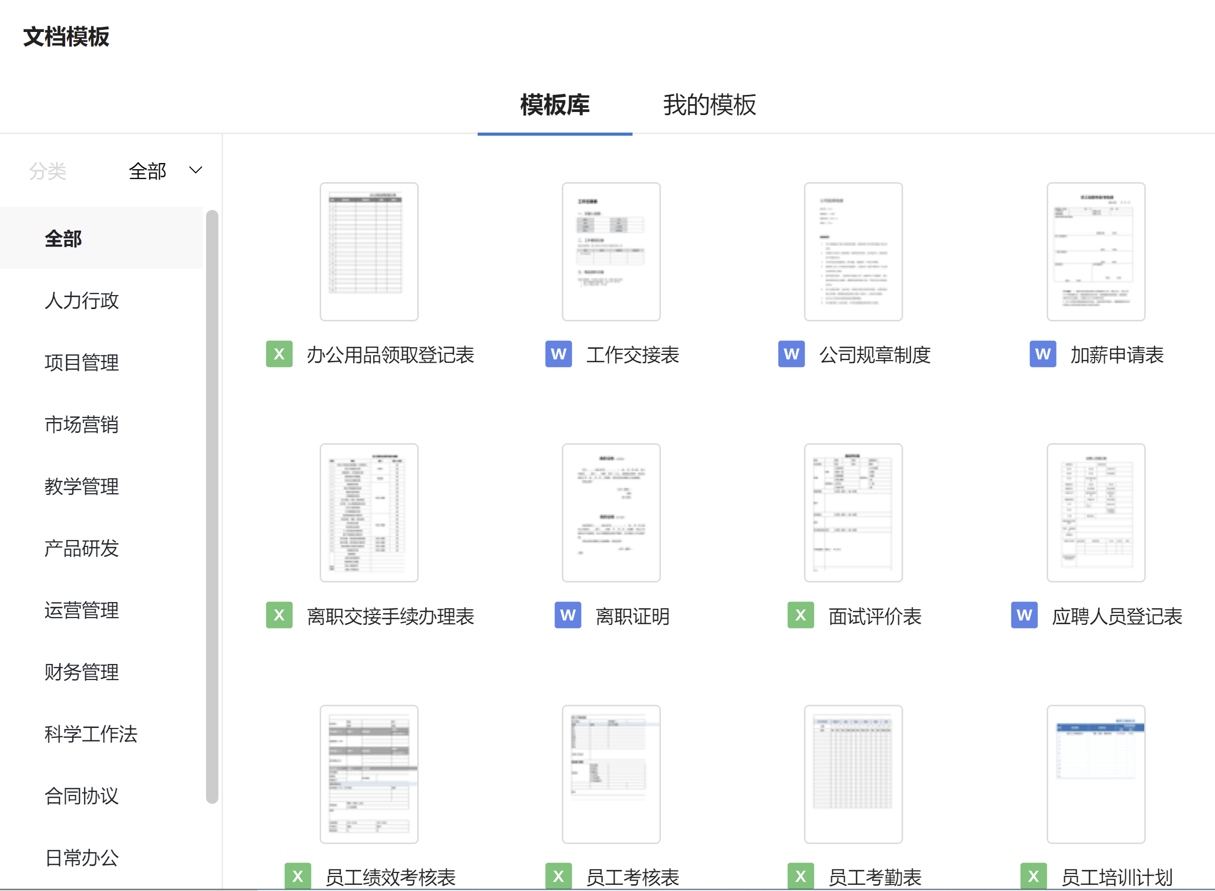Switch to the 模板库 tab

pyautogui.click(x=555, y=105)
